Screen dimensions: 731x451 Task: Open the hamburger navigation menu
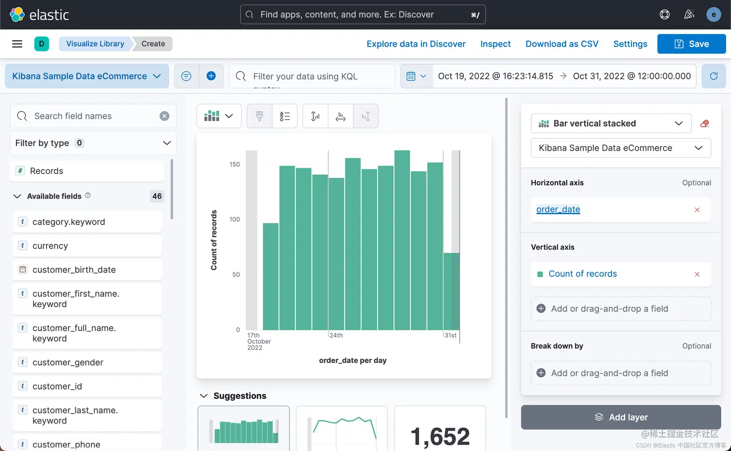pos(17,44)
